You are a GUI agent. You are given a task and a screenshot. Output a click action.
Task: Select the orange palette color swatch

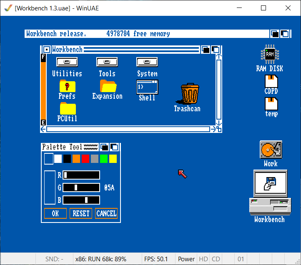pos(76,159)
